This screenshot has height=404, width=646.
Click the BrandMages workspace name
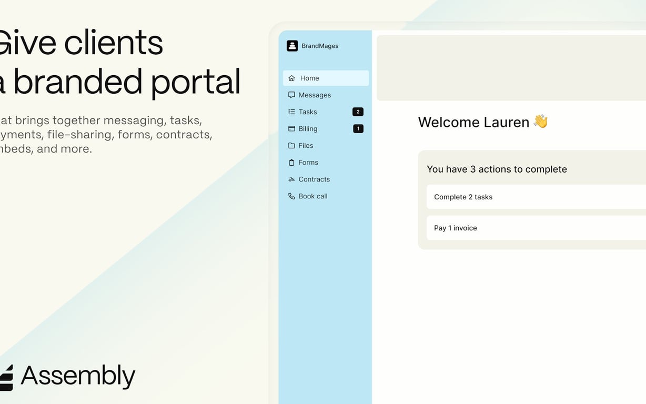pos(320,46)
